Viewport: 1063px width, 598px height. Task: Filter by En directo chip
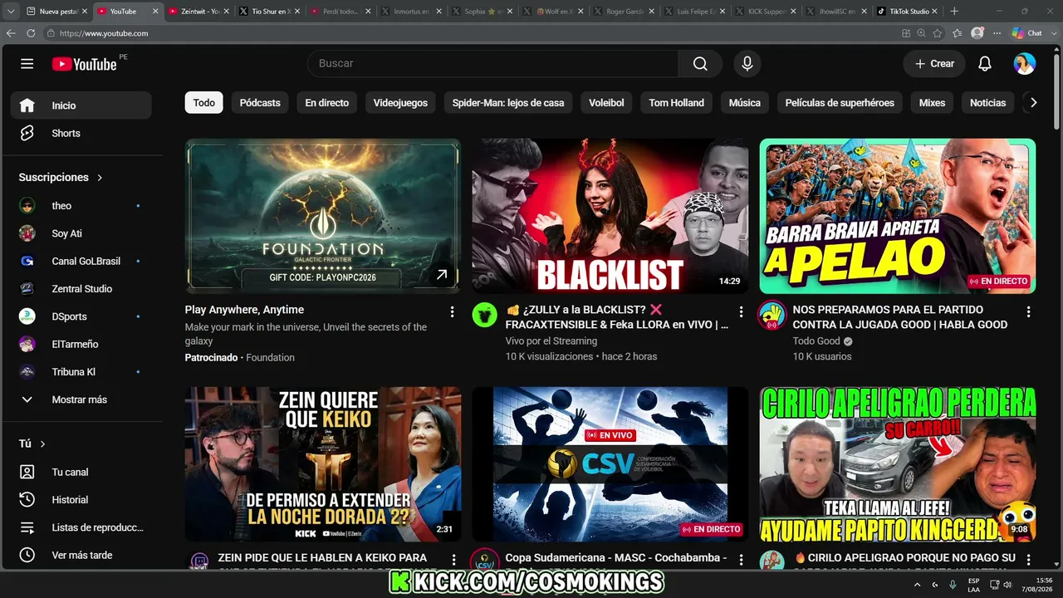tap(327, 103)
